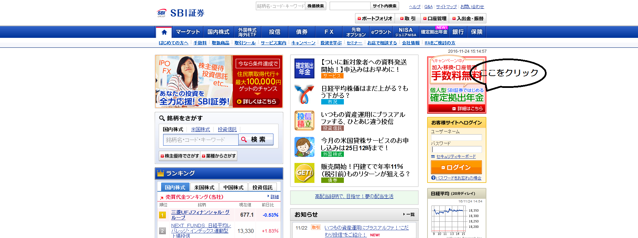This screenshot has height=238, width=638.
Task: Open 外国株式 海外ETF menu
Action: 247,32
